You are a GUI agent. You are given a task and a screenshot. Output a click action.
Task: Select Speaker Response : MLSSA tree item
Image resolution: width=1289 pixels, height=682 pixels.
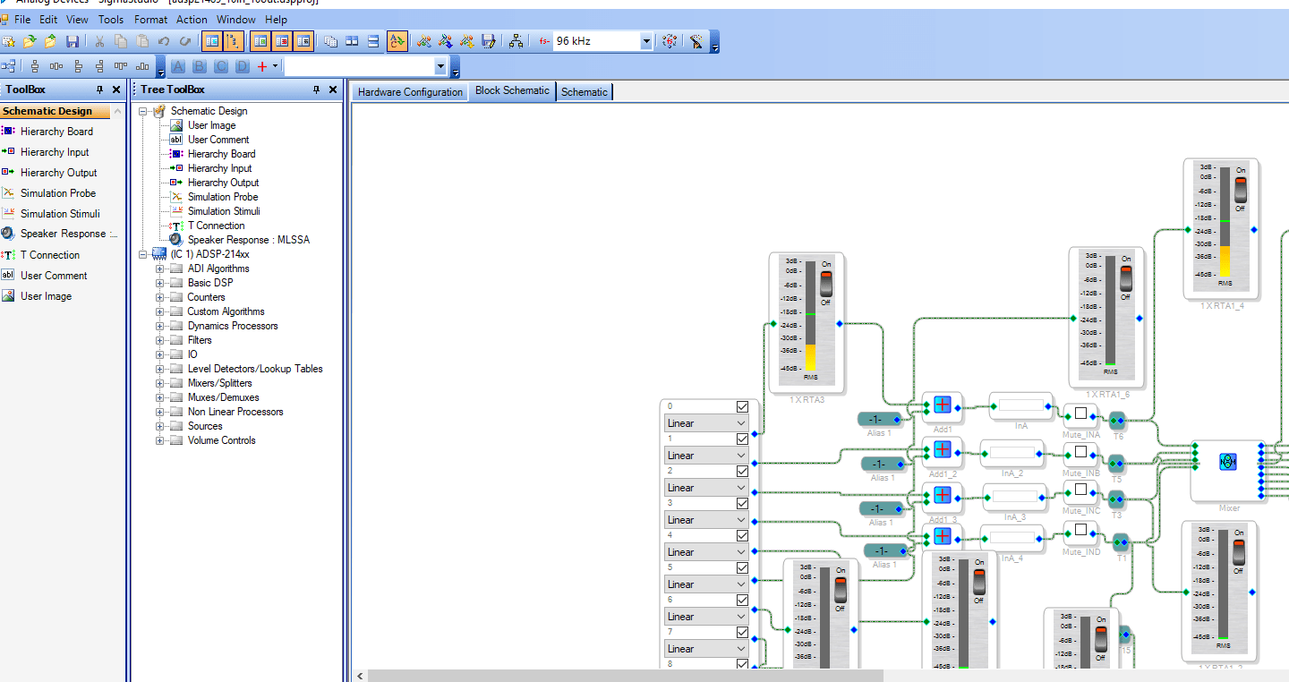249,240
